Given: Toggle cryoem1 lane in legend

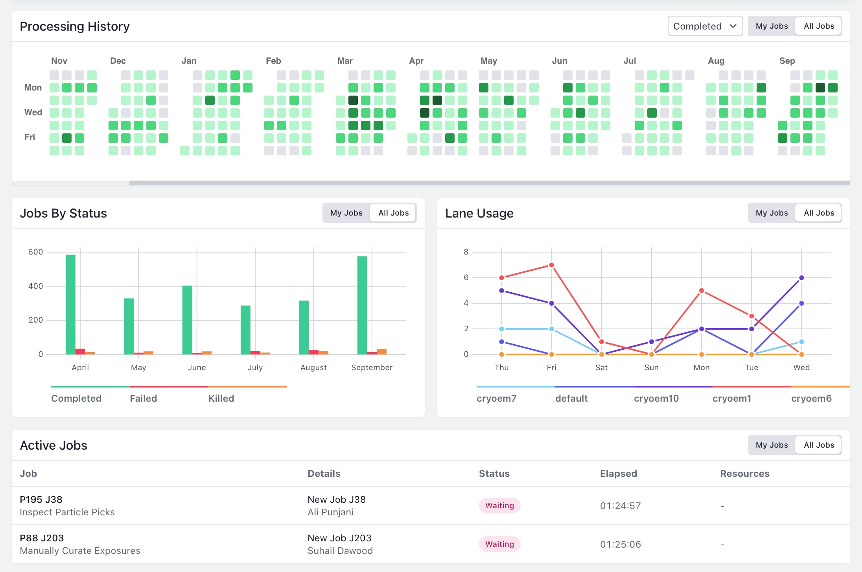Looking at the screenshot, I should pos(732,398).
